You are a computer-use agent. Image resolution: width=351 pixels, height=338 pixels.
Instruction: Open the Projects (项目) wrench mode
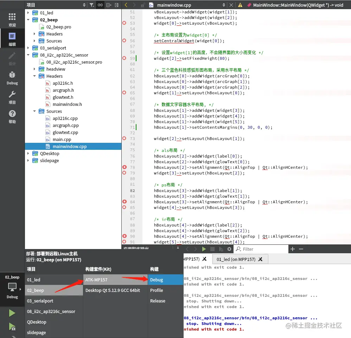[12, 97]
